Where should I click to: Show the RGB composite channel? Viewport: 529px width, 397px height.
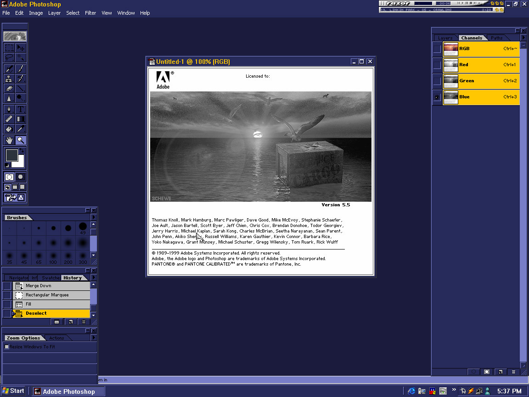(x=437, y=49)
